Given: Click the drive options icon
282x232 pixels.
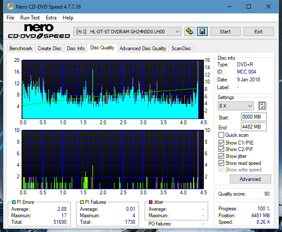Looking at the screenshot, I should [x=190, y=32].
